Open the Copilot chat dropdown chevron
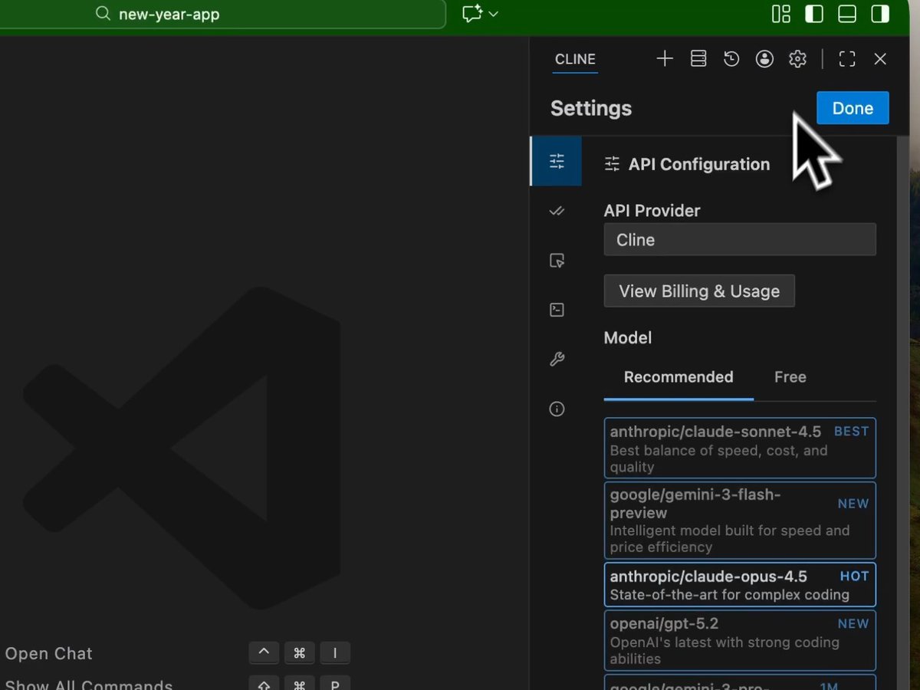The width and height of the screenshot is (920, 690). point(493,14)
